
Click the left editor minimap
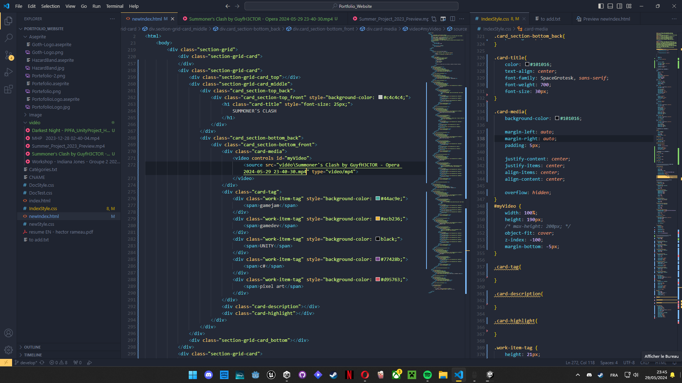click(447, 163)
